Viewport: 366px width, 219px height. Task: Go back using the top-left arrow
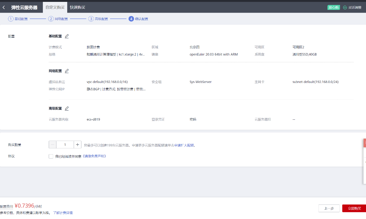4,7
